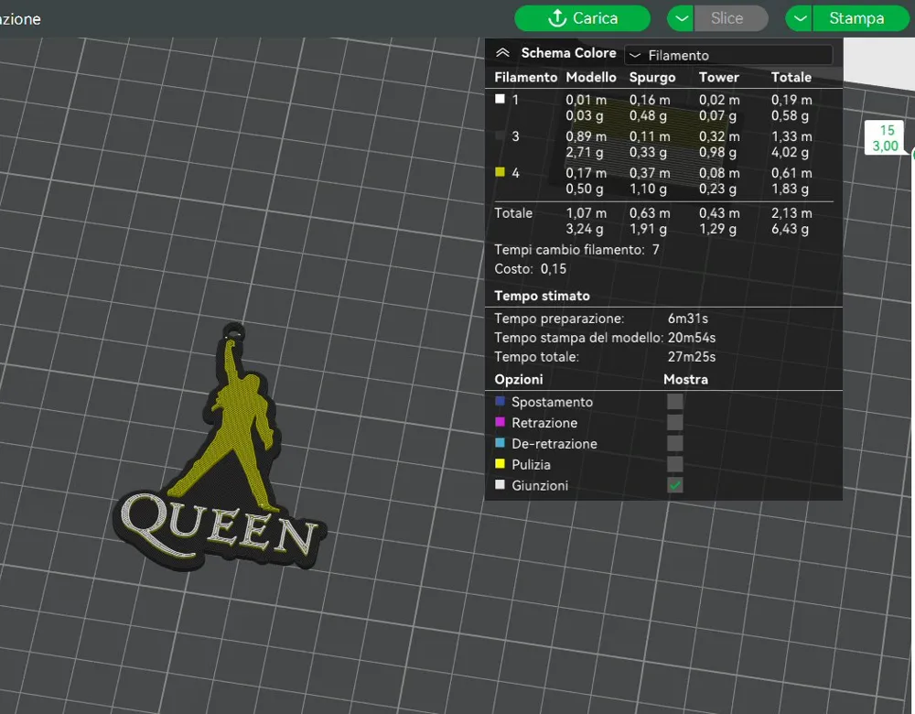
Task: Click the Opzioni heading
Action: pyautogui.click(x=519, y=380)
